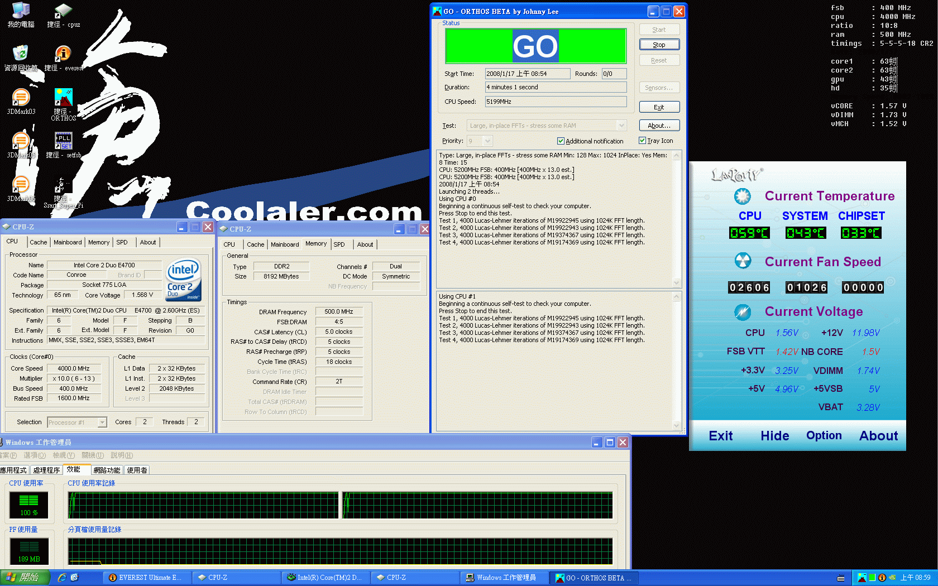Open the 3DMark05 desktop icon
This screenshot has width=938, height=586.
21,145
